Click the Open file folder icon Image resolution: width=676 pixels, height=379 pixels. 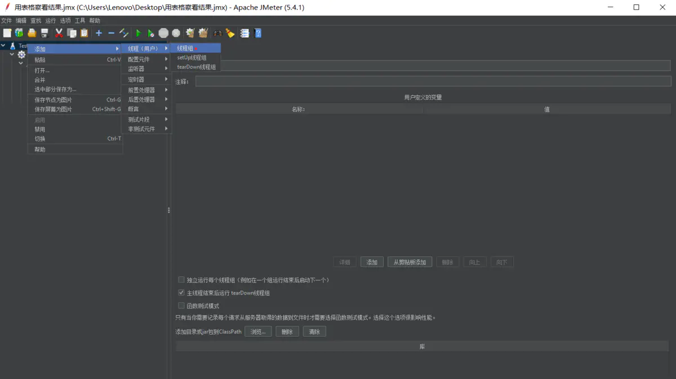click(x=32, y=33)
